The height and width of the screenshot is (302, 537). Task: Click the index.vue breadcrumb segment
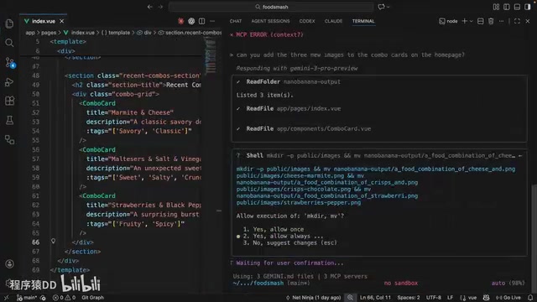coord(79,33)
